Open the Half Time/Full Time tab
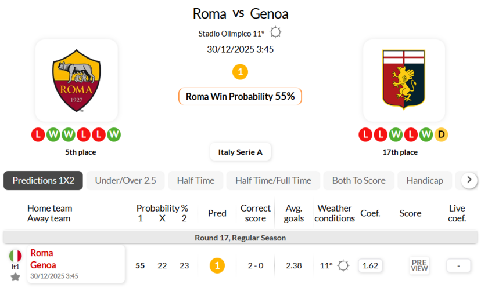The height and width of the screenshot is (288, 488). [273, 180]
